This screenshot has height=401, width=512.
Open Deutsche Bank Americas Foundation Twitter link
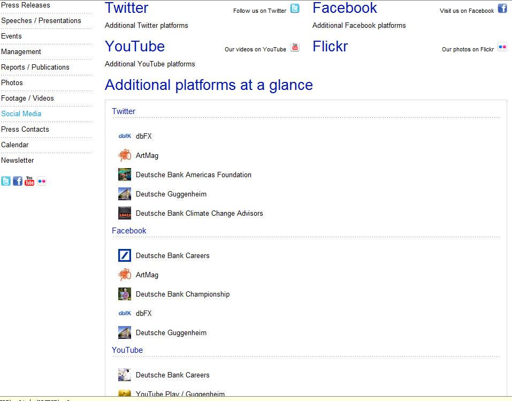[x=193, y=175]
